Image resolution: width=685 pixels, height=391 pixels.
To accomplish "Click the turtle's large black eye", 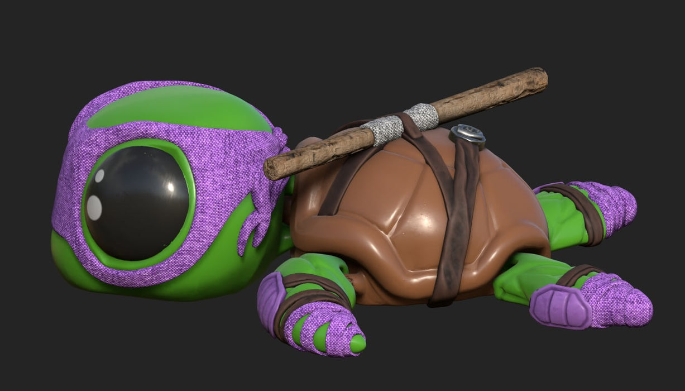I will coord(137,202).
